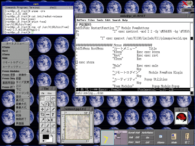Turn AutoRaise Off in the button bar
The width and height of the screenshot is (195, 146).
[147, 142]
